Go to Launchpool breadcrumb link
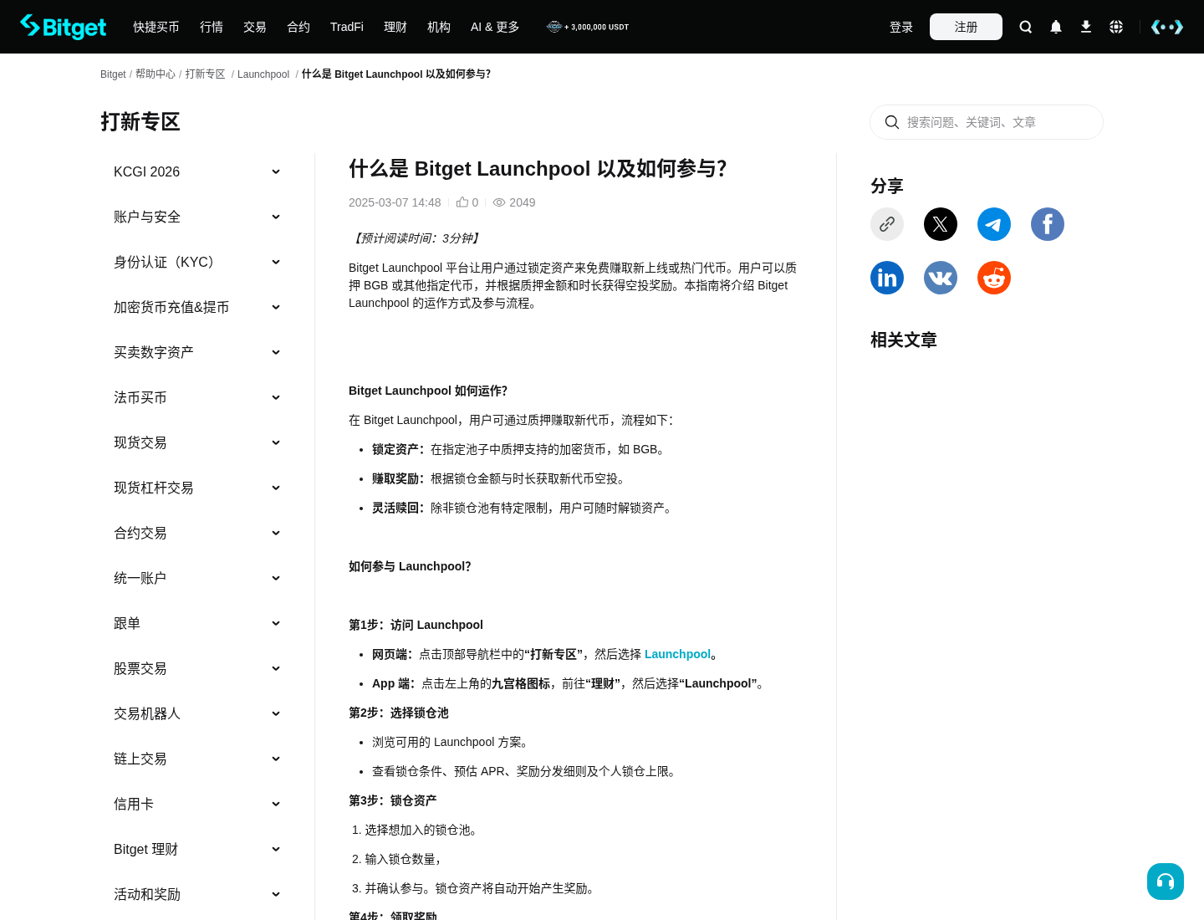The height and width of the screenshot is (920, 1204). [x=263, y=74]
